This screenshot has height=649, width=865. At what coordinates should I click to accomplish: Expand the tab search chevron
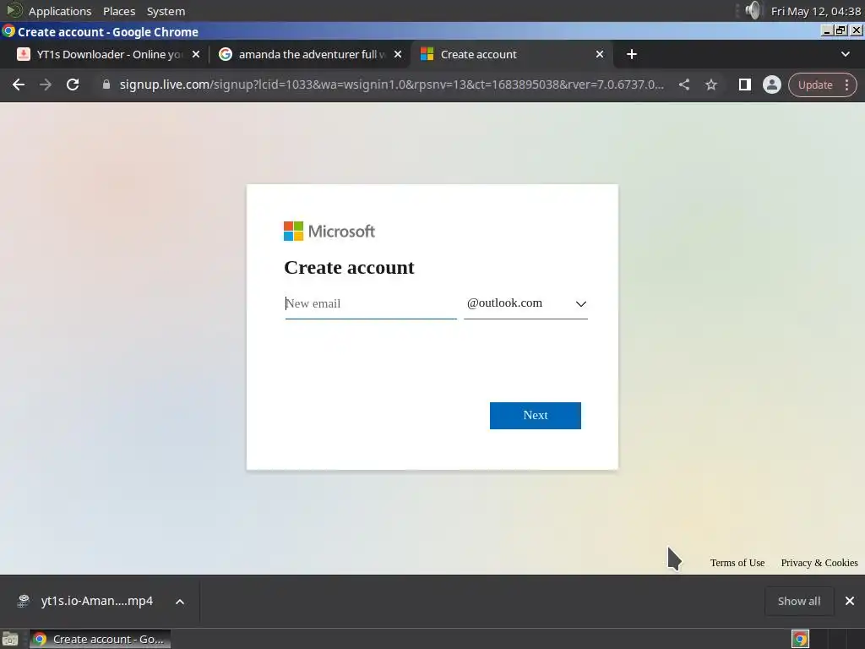click(x=845, y=54)
